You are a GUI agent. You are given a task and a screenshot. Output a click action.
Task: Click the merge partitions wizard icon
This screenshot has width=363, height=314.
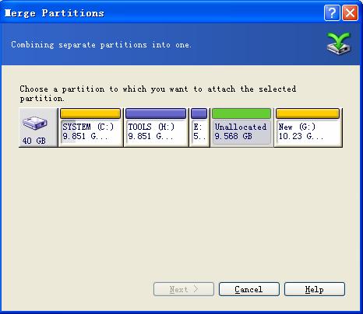pyautogui.click(x=339, y=44)
